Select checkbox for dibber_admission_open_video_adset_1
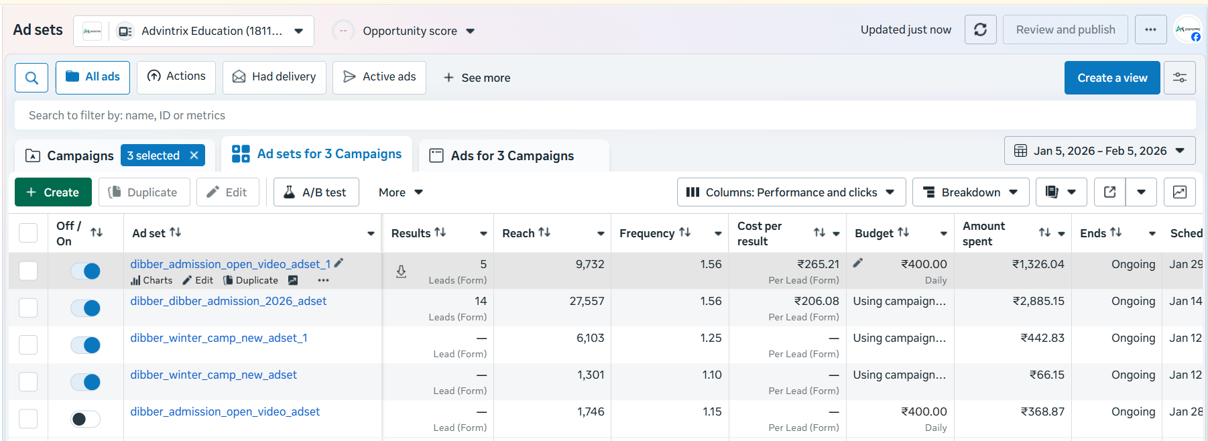This screenshot has width=1208, height=441. [28, 271]
